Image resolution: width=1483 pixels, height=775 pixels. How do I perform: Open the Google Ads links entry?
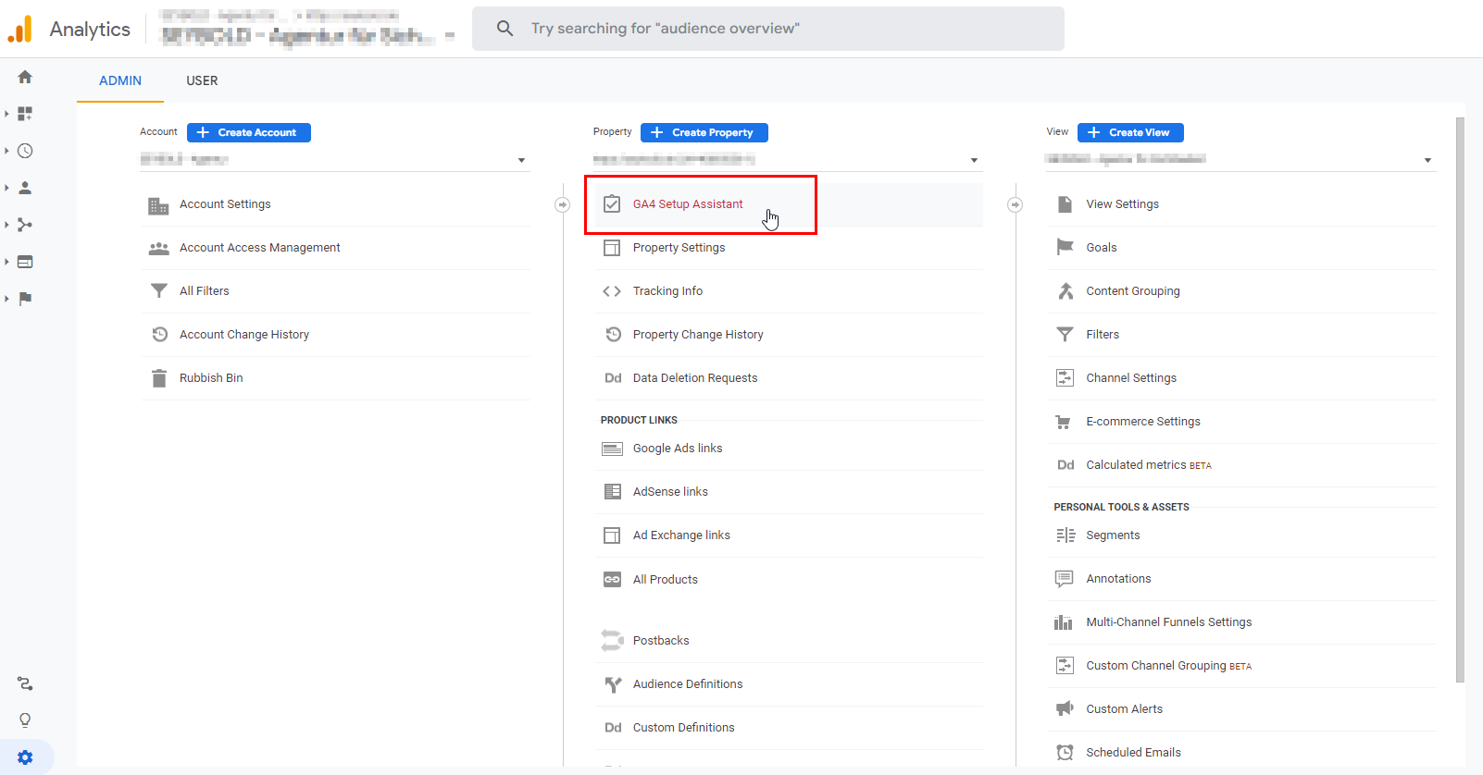click(x=678, y=449)
